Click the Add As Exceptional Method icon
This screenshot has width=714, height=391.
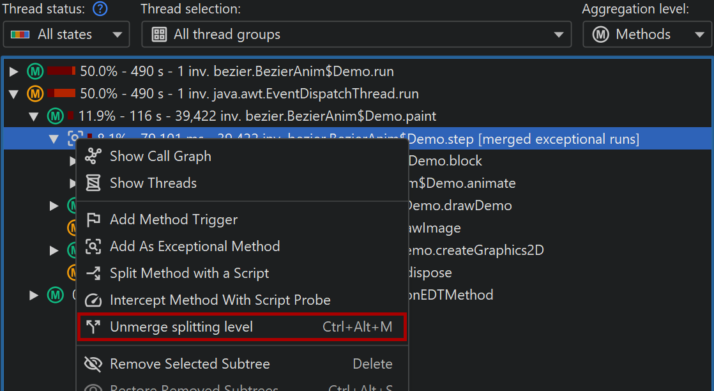point(93,247)
